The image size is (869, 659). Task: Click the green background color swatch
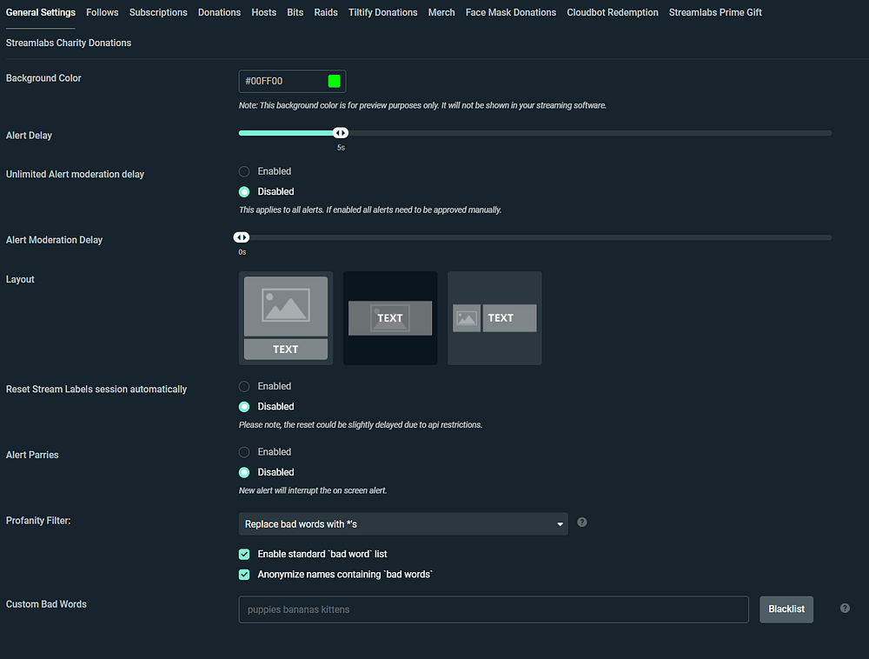(335, 82)
